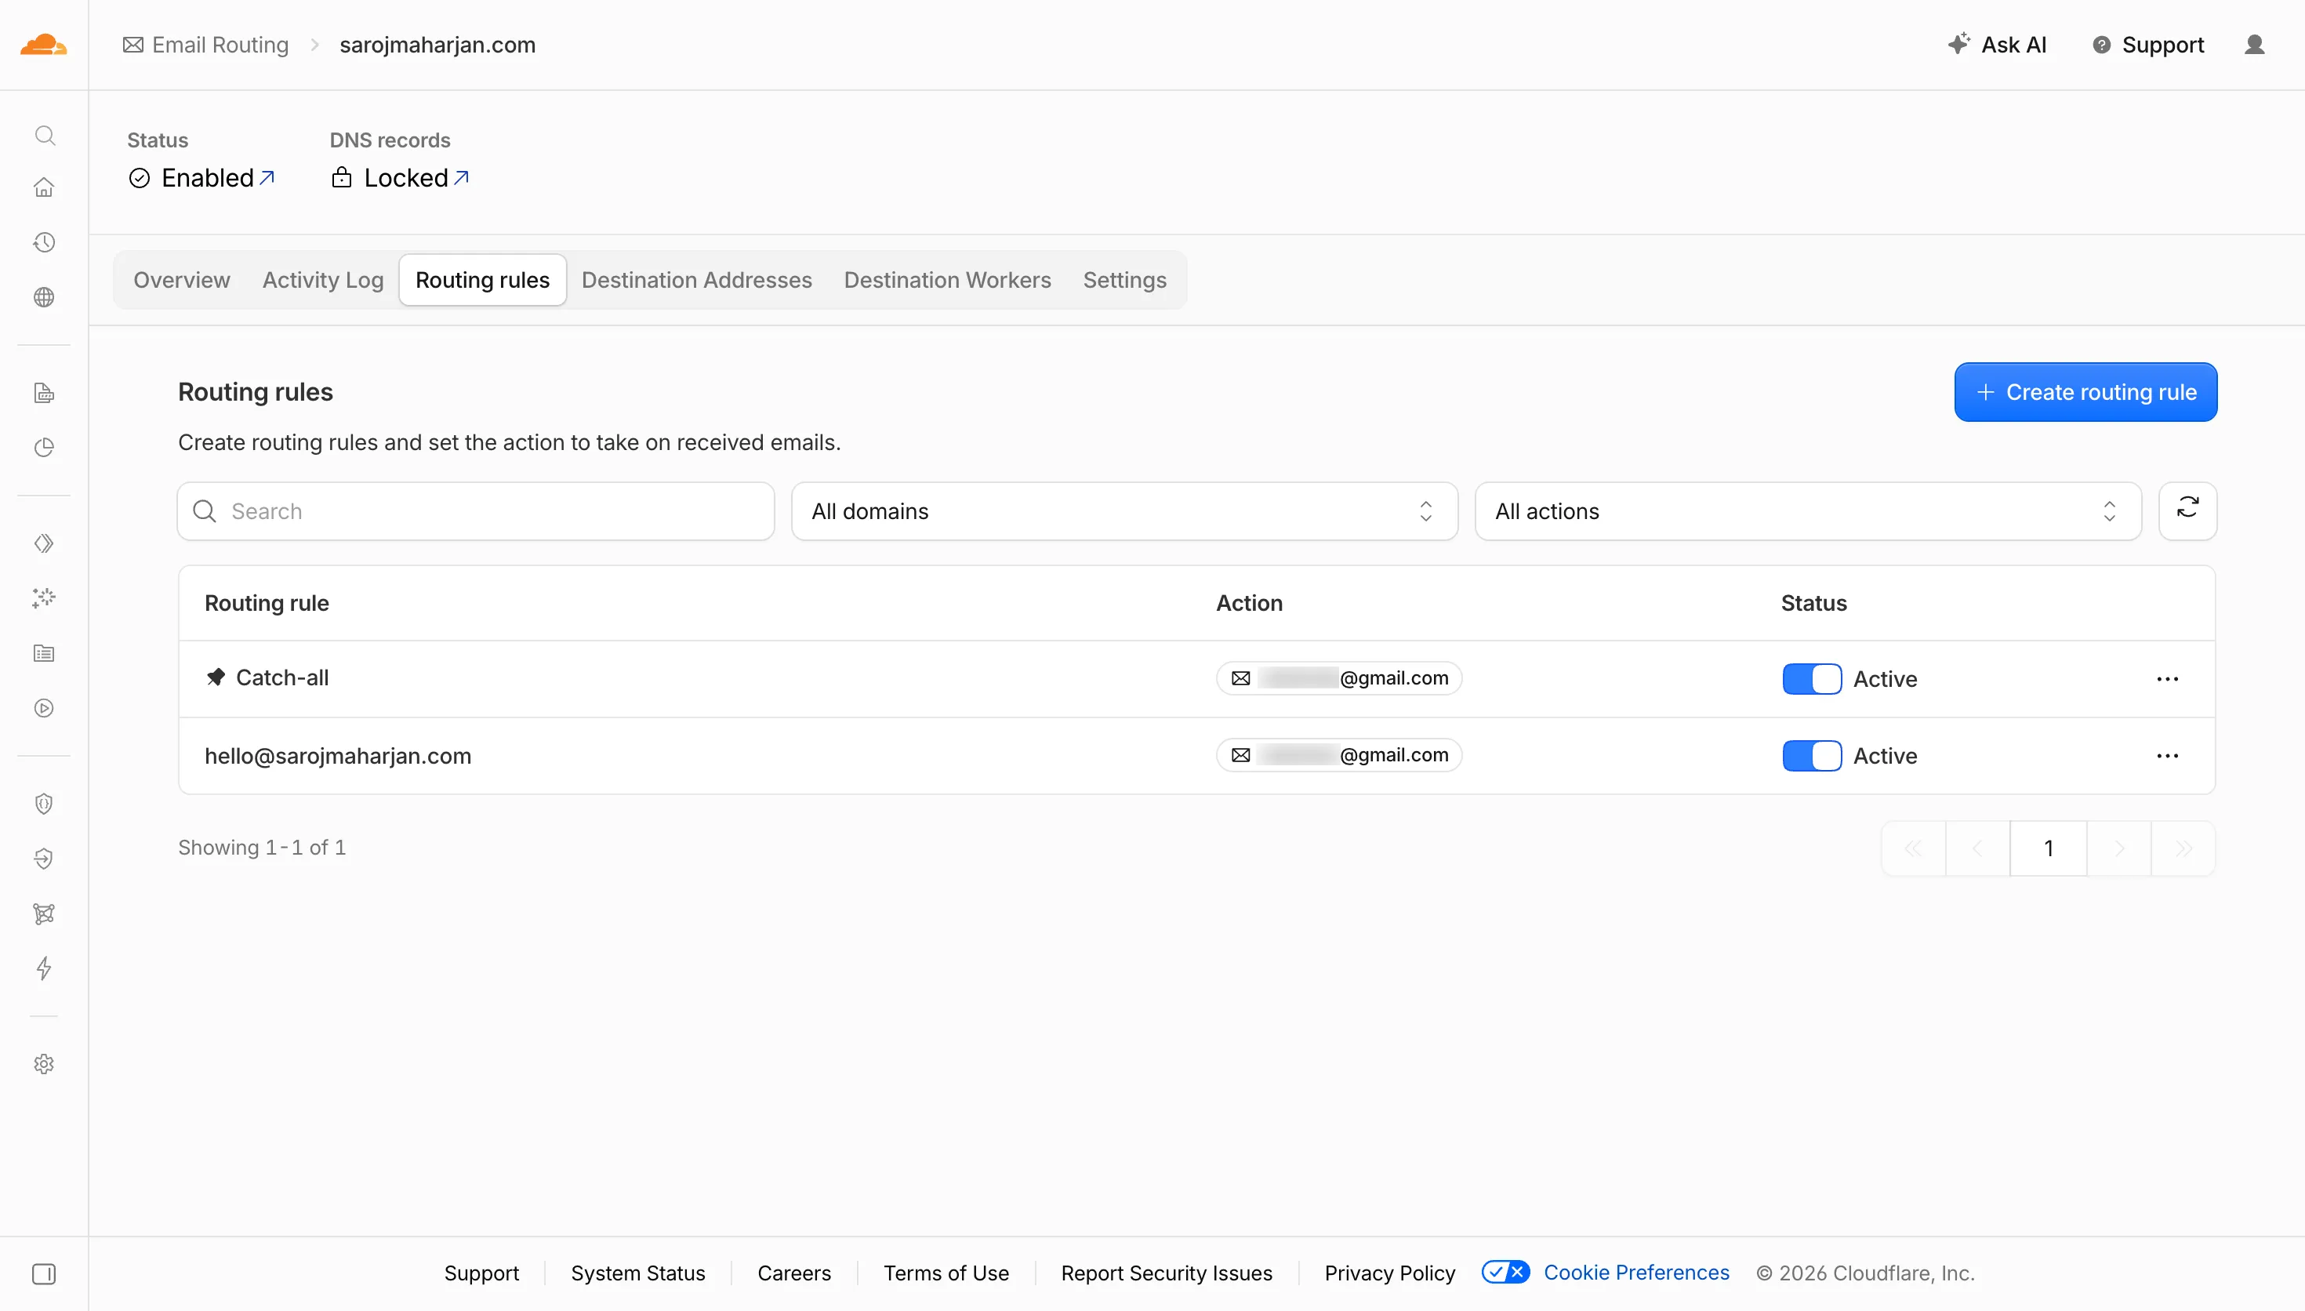Open the globe domains icon in sidebar
This screenshot has height=1311, width=2305.
[x=44, y=297]
